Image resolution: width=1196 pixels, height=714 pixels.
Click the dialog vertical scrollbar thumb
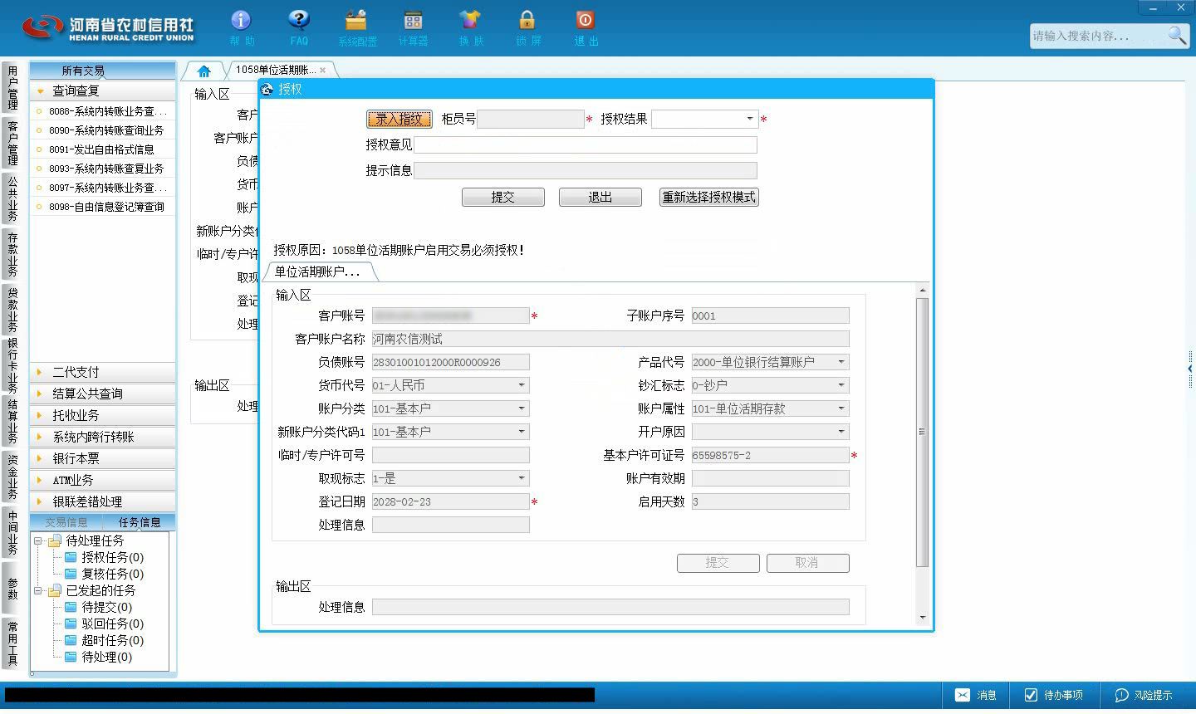[x=922, y=432]
